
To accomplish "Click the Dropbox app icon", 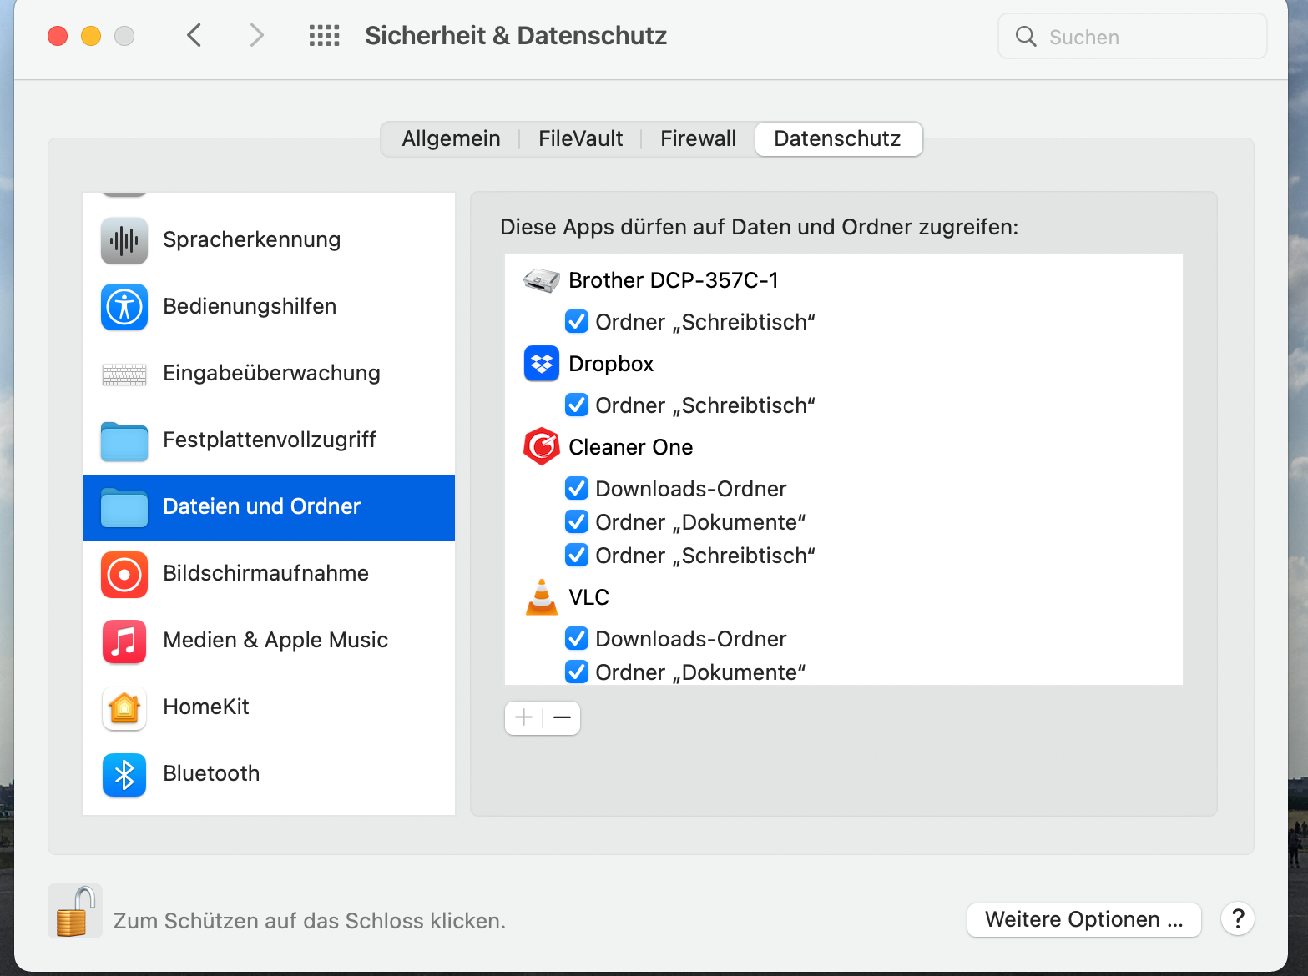I will point(542,364).
